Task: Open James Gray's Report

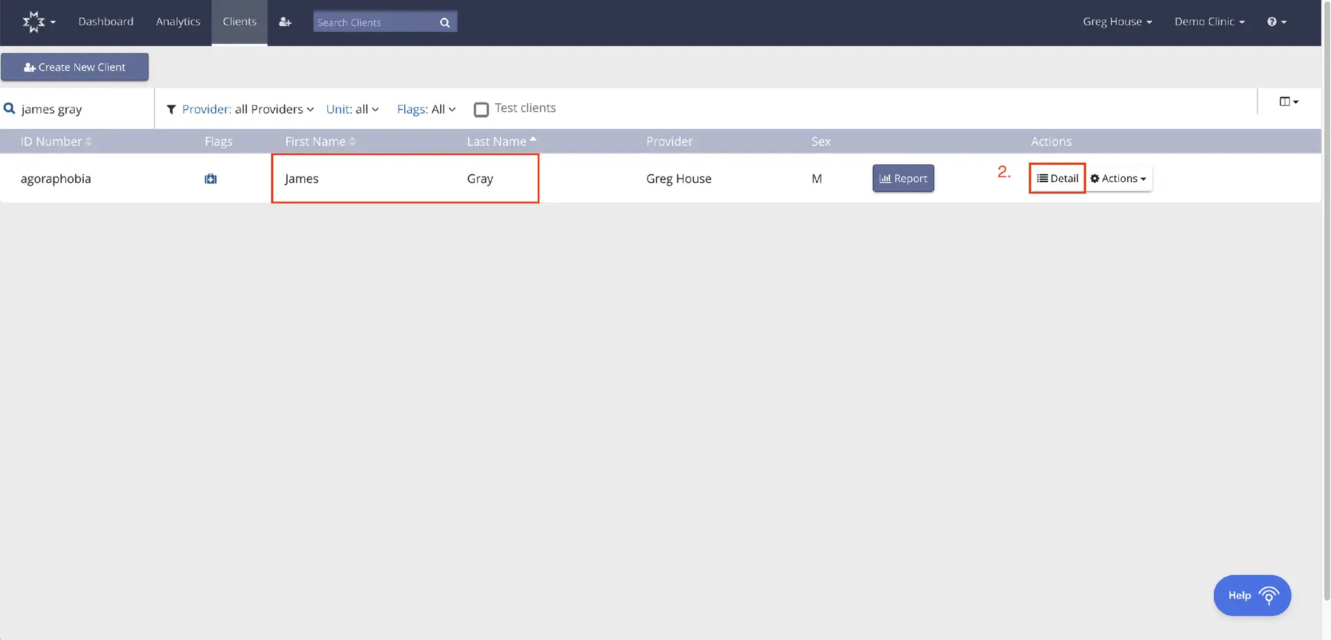Action: tap(903, 178)
